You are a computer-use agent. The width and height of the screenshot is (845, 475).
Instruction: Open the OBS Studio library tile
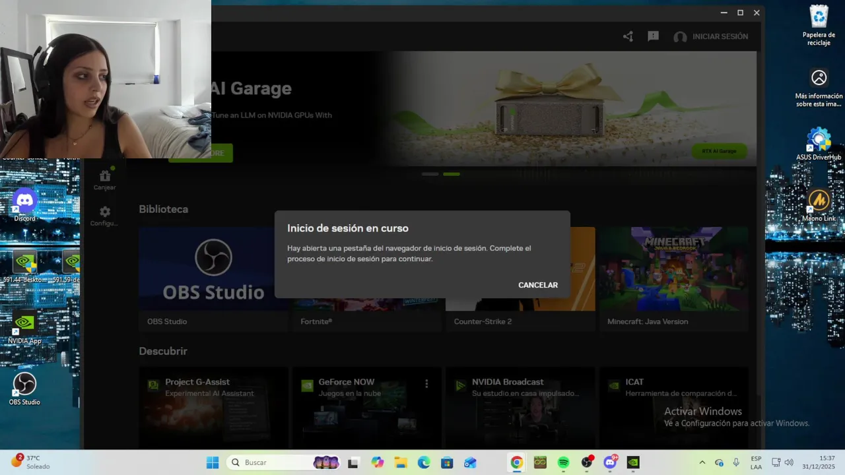pyautogui.click(x=213, y=279)
